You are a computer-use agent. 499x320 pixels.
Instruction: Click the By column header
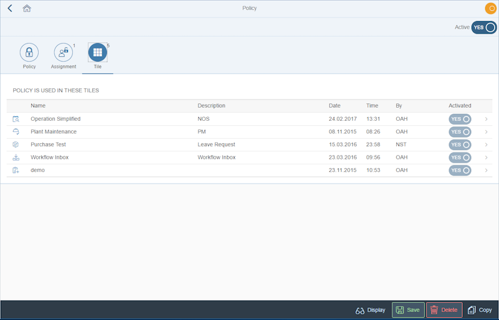click(x=399, y=105)
